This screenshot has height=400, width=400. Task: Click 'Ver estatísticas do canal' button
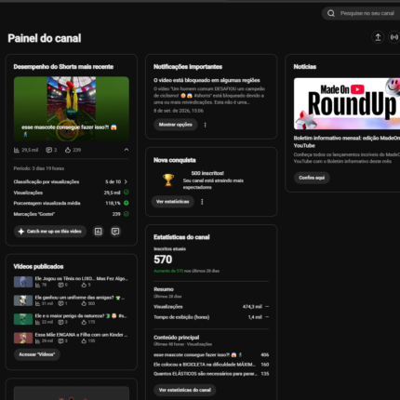point(185,390)
